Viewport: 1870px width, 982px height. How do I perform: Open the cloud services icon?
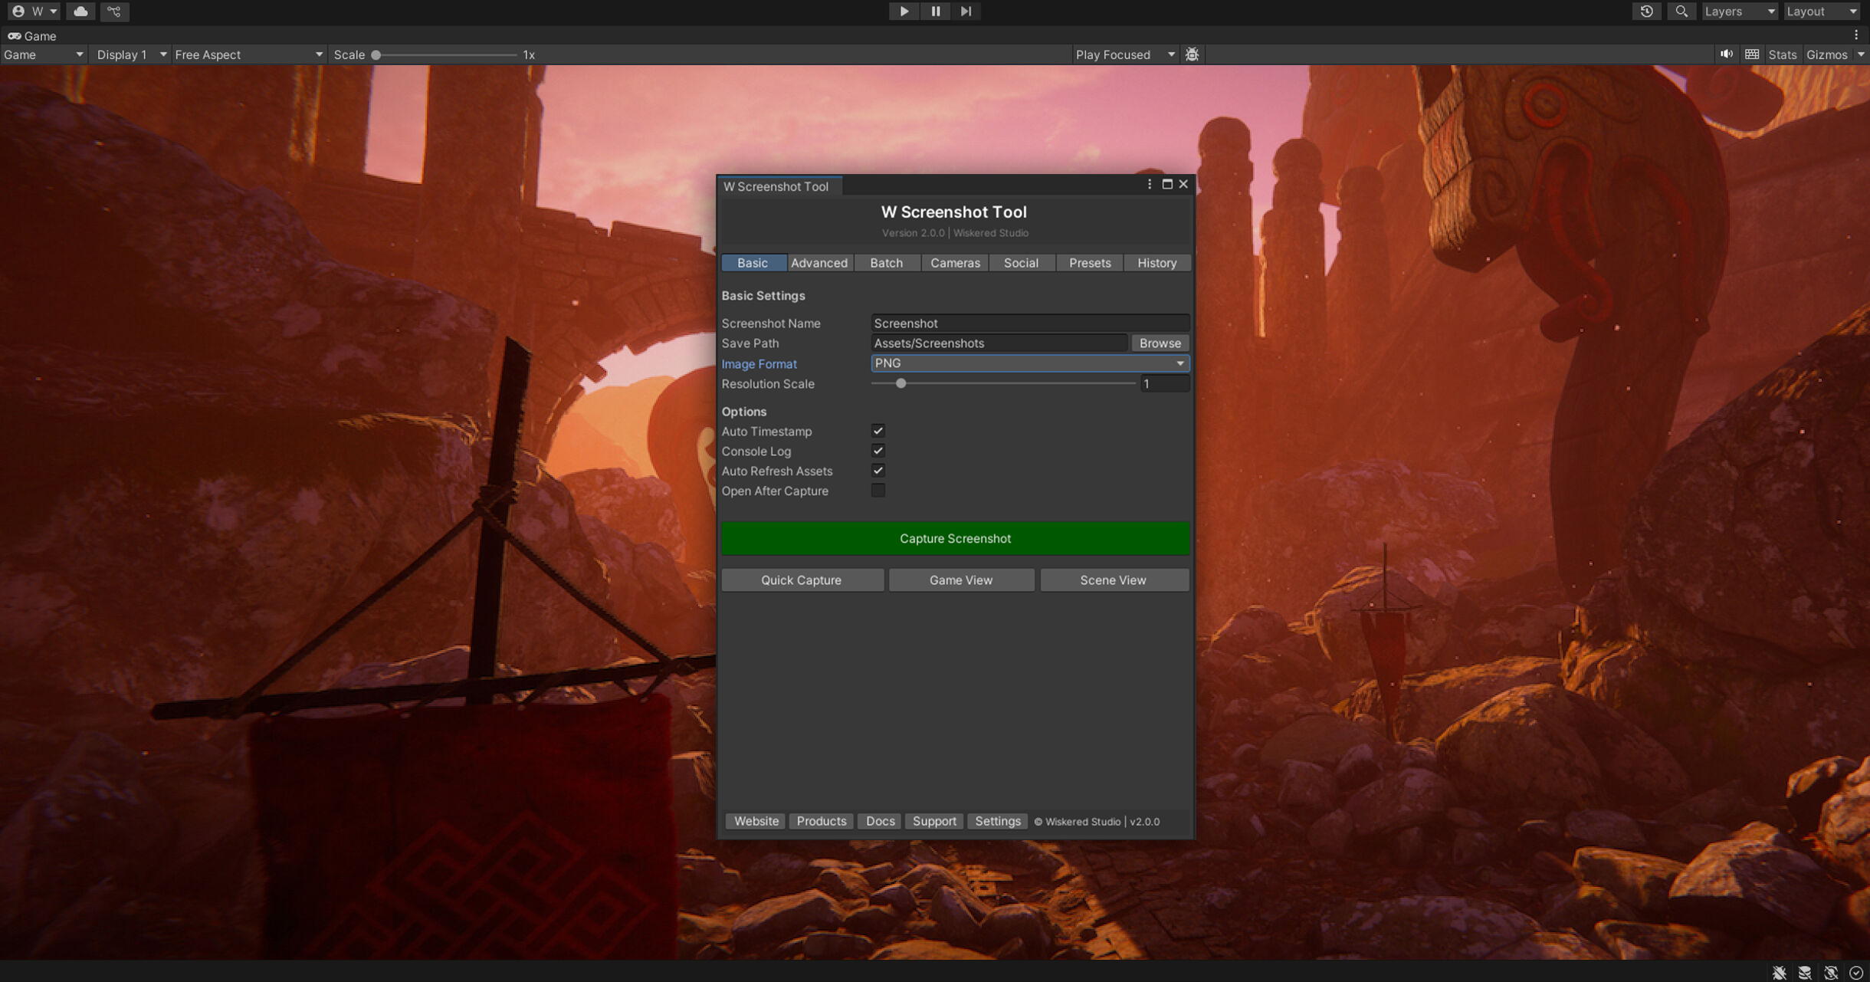tap(80, 11)
